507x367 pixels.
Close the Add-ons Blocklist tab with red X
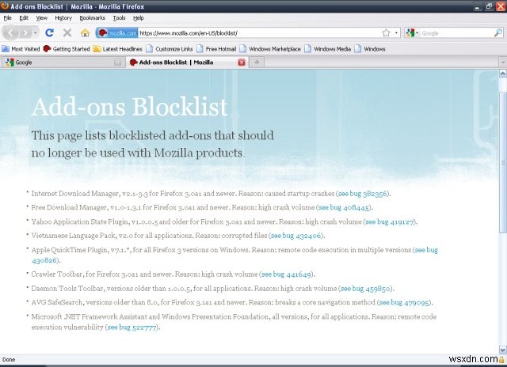tap(242, 62)
